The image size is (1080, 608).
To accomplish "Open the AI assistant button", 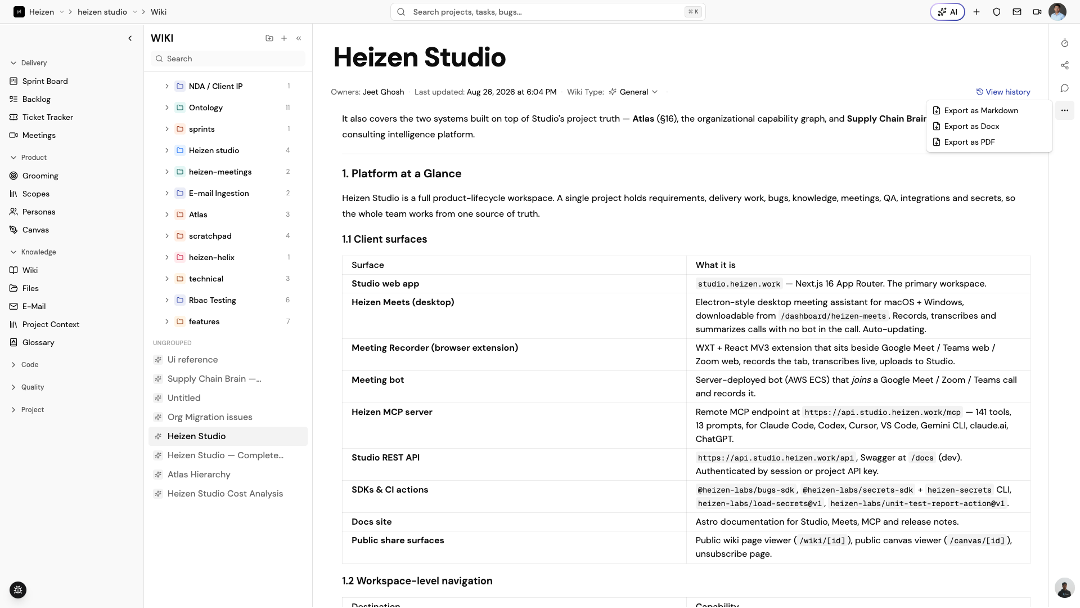I will click(x=948, y=12).
